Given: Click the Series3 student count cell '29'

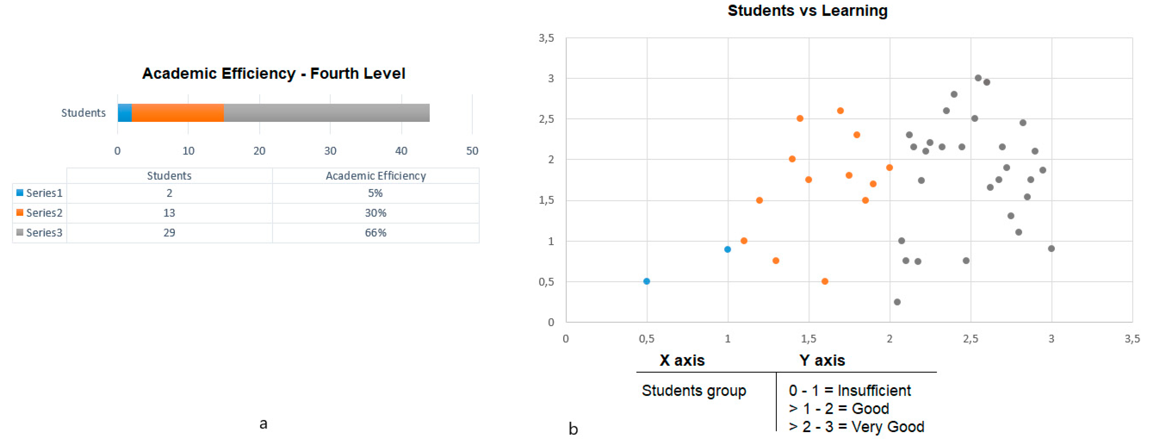Looking at the screenshot, I should point(169,232).
